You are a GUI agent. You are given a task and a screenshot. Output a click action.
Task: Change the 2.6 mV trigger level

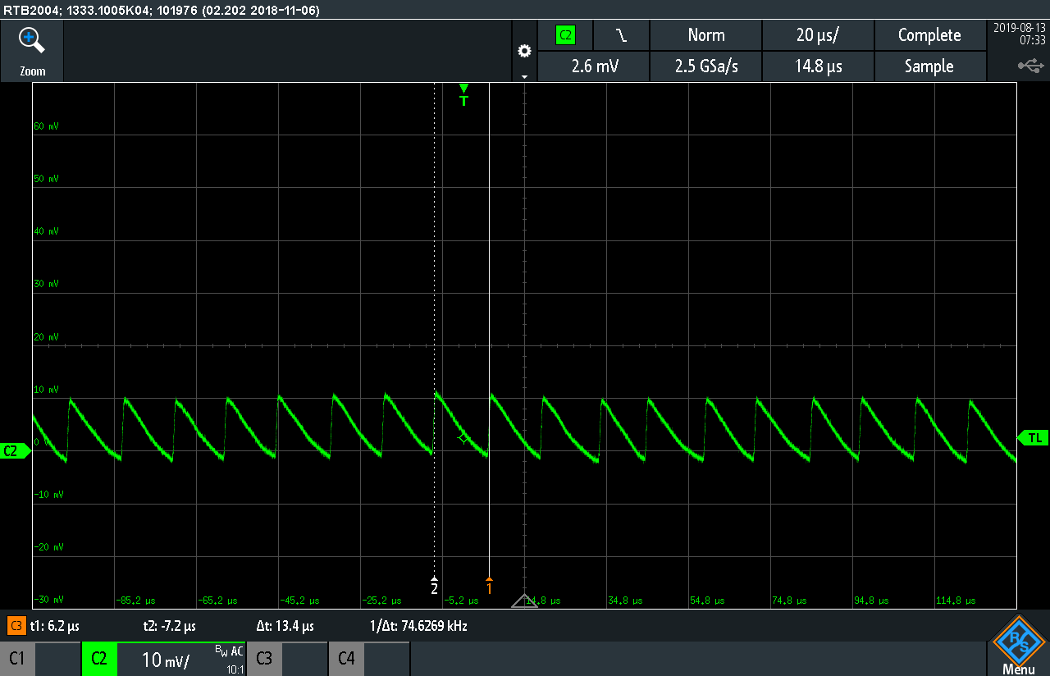[x=594, y=66]
